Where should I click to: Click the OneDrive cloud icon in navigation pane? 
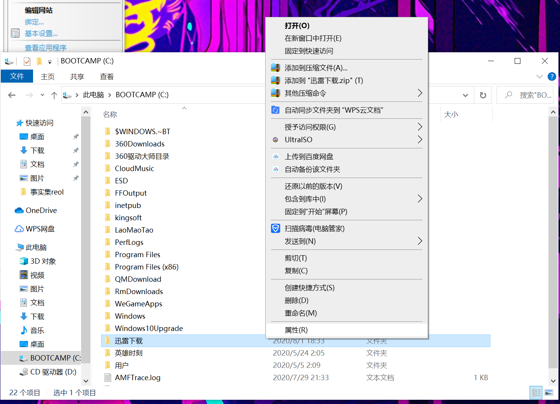coord(19,210)
